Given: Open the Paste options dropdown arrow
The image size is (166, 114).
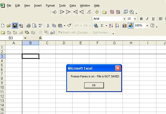Looking at the screenshot, I should [64, 26].
